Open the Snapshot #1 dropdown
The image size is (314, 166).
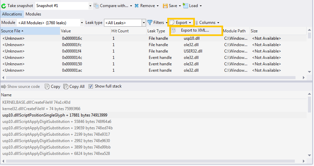[x=90, y=6]
